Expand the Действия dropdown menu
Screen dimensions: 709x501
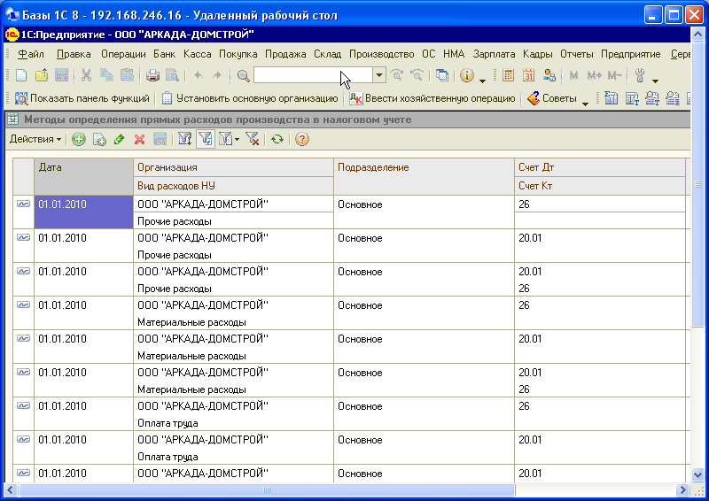[x=35, y=140]
